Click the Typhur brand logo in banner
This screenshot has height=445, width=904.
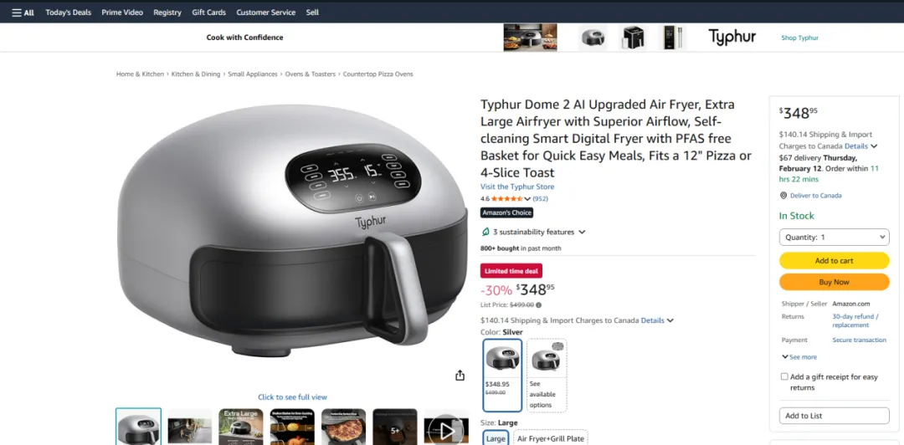click(732, 38)
